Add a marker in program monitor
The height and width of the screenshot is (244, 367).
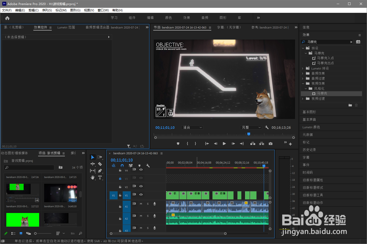(178, 144)
